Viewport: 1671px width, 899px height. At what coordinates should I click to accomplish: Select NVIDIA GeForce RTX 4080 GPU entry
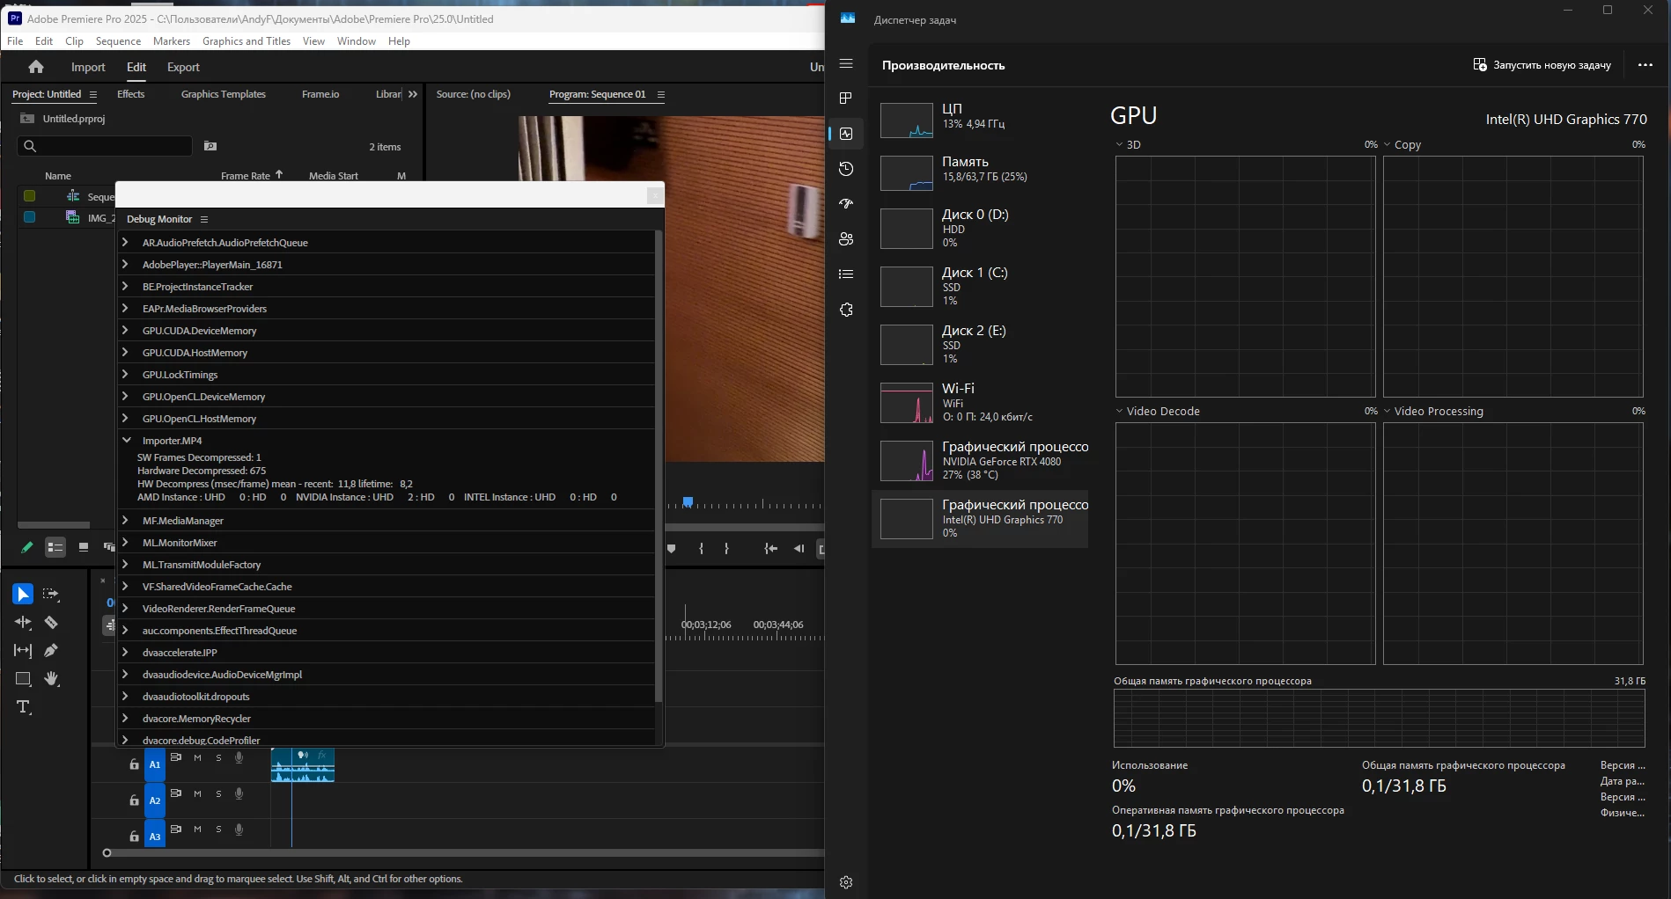tap(980, 460)
